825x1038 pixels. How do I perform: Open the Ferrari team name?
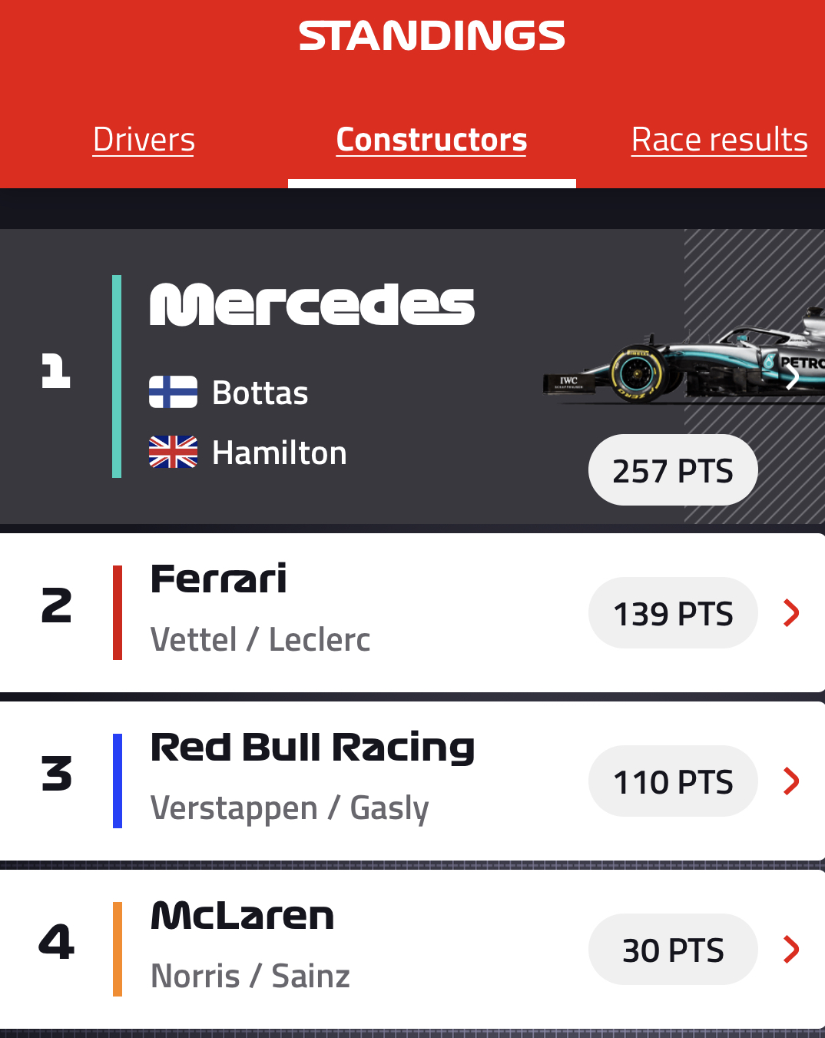219,579
